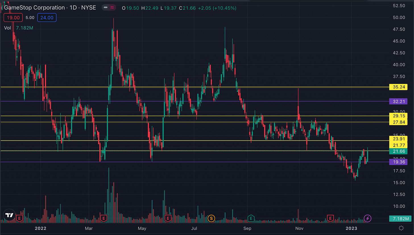414x235 pixels.
Task: Open red earnings marker between Mar and May
Action: [x=104, y=218]
